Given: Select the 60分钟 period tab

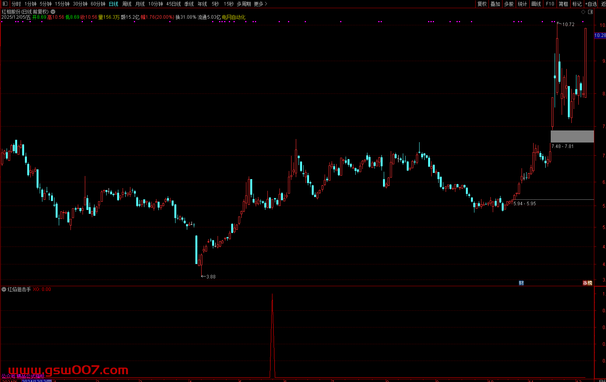Looking at the screenshot, I should [x=98, y=4].
